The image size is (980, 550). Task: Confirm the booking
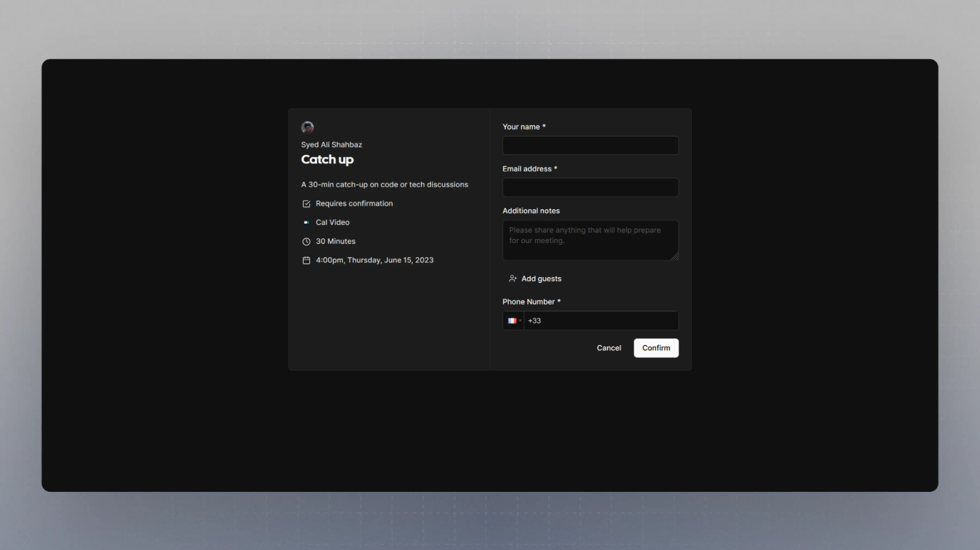(656, 348)
